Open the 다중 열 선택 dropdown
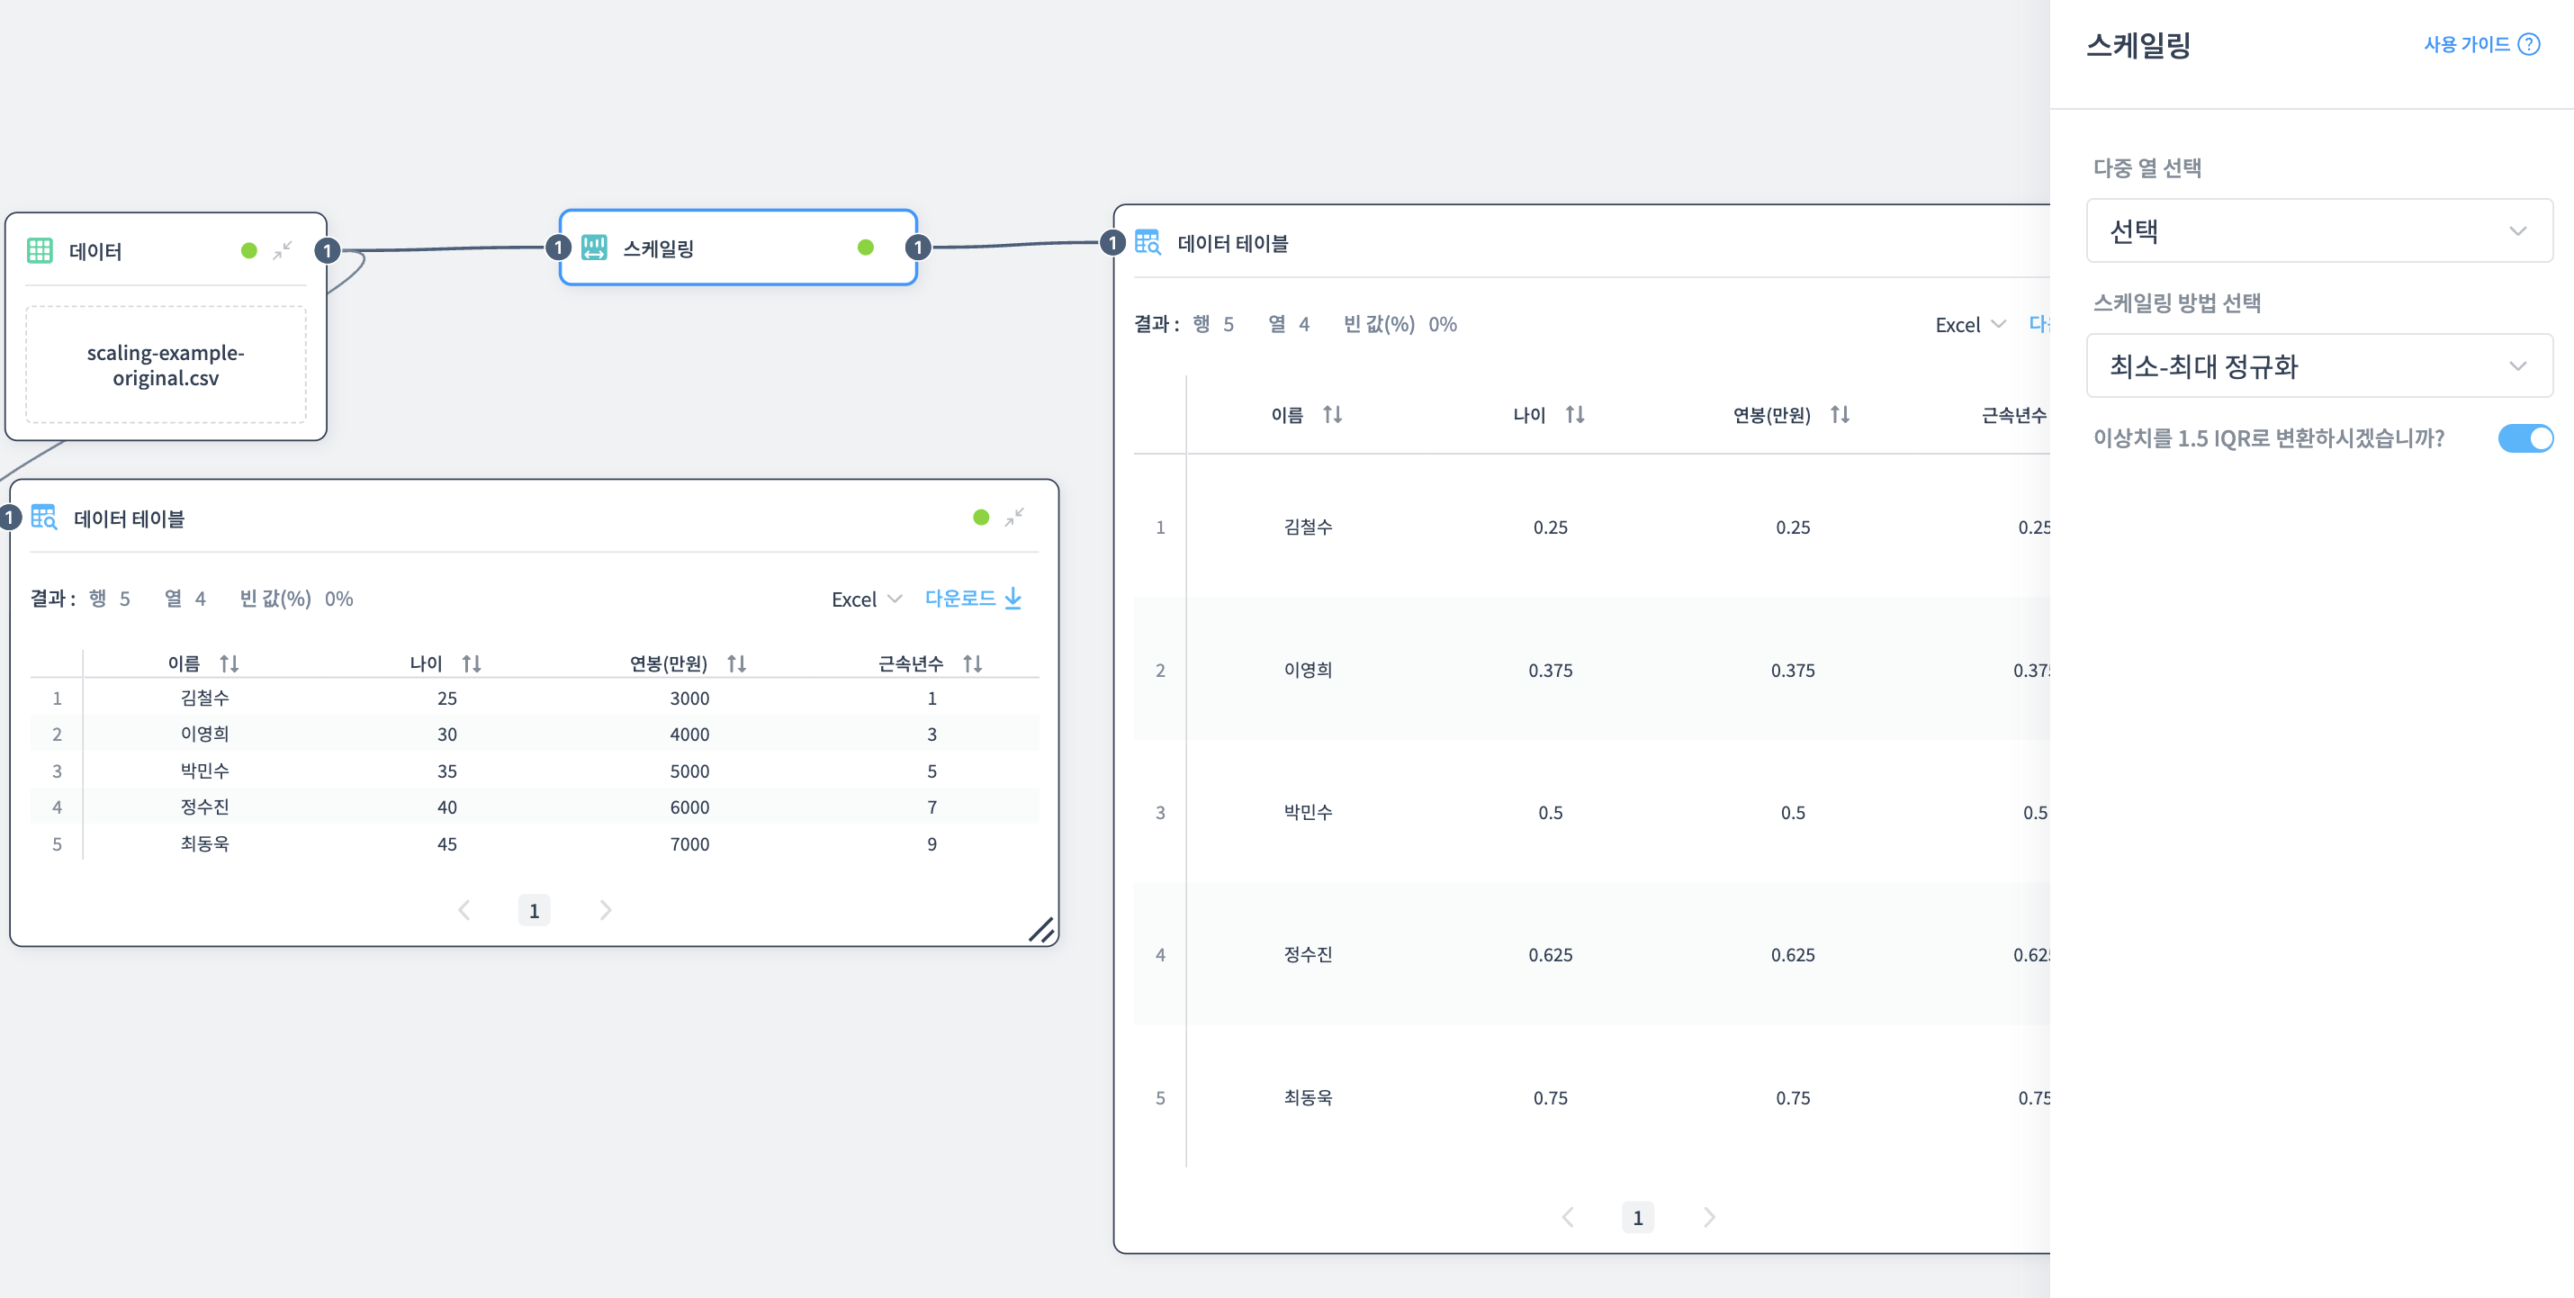Image resolution: width=2574 pixels, height=1298 pixels. (x=2318, y=230)
